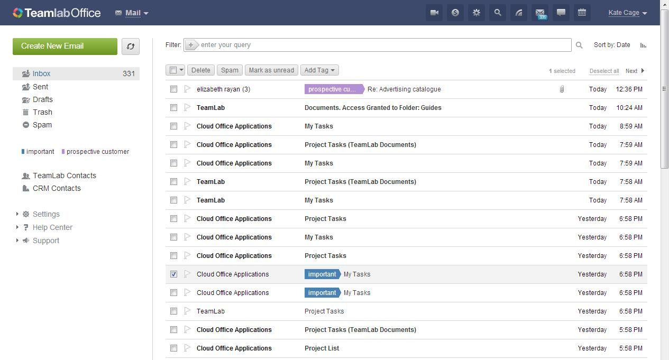
Task: Click the Deselect all link
Action: pyautogui.click(x=604, y=71)
